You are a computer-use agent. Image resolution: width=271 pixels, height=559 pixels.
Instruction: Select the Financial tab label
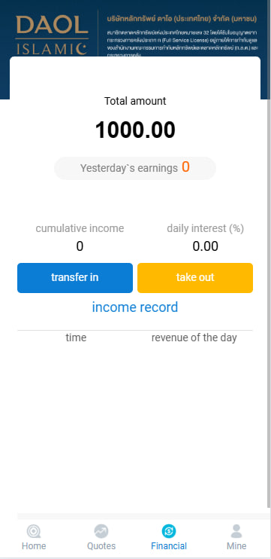169,545
